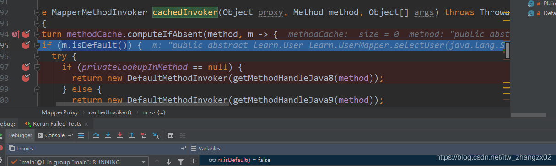Switch to the Debugger tab
The image size is (556, 166).
[20, 135]
